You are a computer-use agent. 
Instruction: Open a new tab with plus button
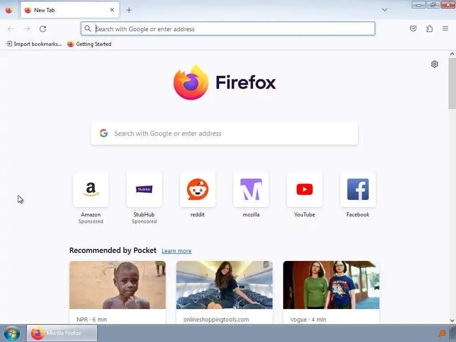129,10
